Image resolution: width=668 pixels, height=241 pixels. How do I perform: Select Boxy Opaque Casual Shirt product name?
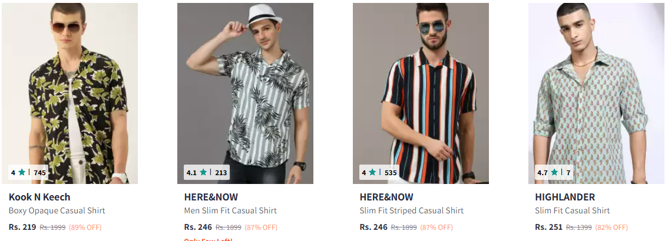[57, 210]
